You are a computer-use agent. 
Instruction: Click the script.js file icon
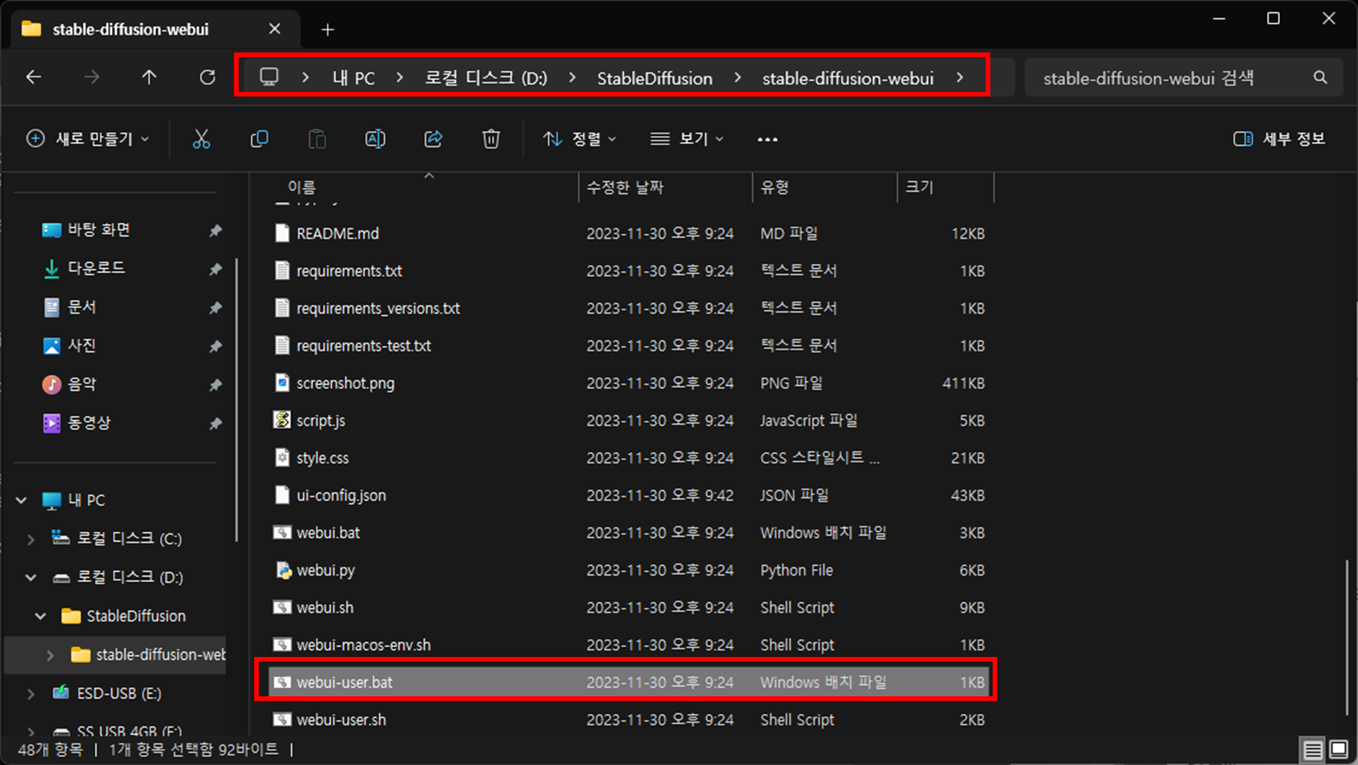pos(282,420)
